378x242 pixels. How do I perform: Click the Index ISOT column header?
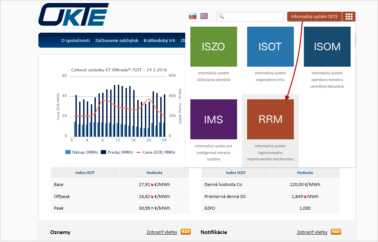(85, 173)
